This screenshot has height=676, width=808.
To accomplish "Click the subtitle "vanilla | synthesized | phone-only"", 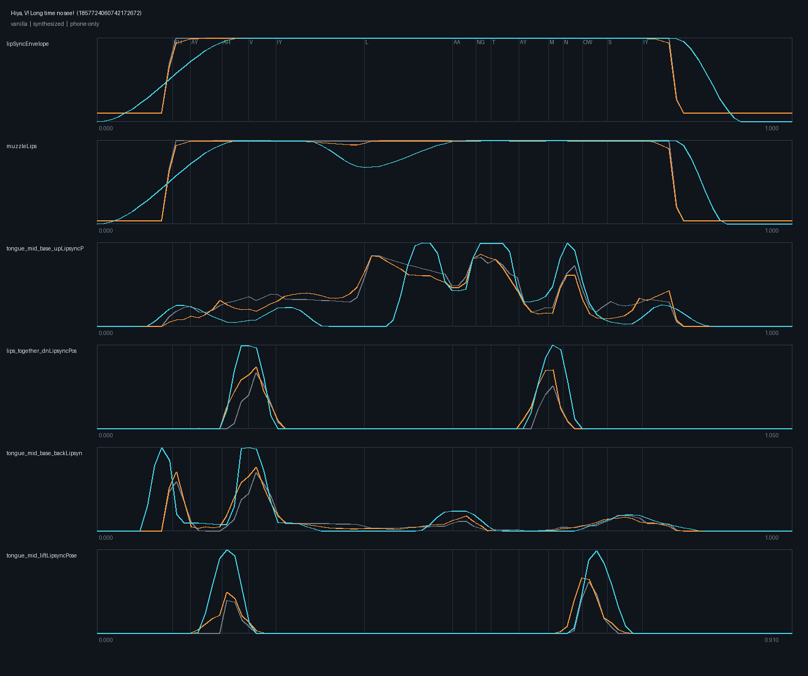I will point(55,24).
